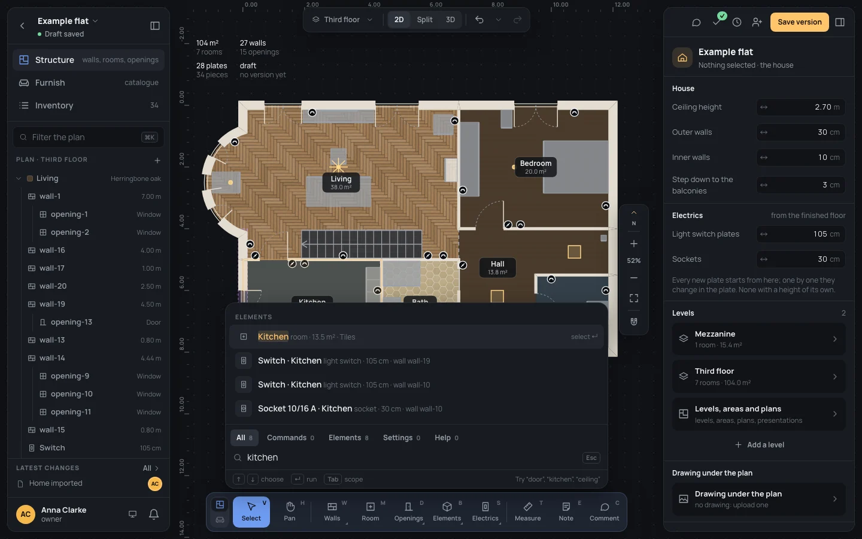Screen dimensions: 862x539
Task: Open the Structure section
Action: click(x=89, y=60)
